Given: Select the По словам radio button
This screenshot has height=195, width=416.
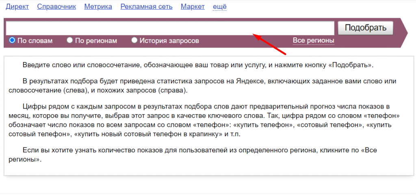Looking at the screenshot, I should [12, 40].
